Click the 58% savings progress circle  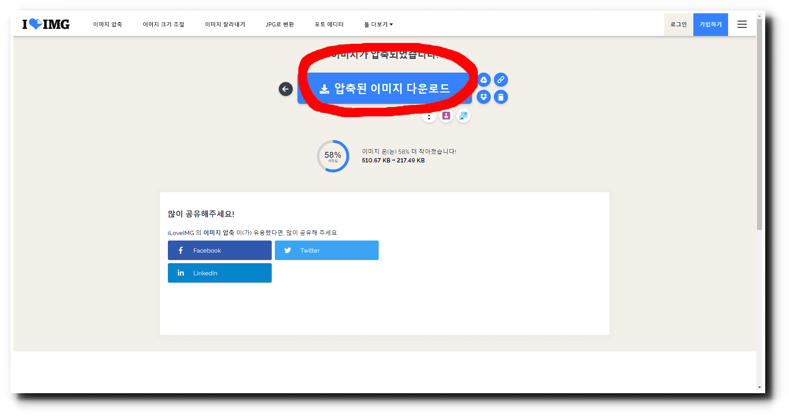[333, 156]
